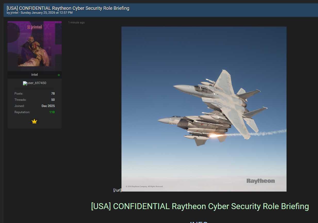Click the large green post title heading

pos(200,206)
